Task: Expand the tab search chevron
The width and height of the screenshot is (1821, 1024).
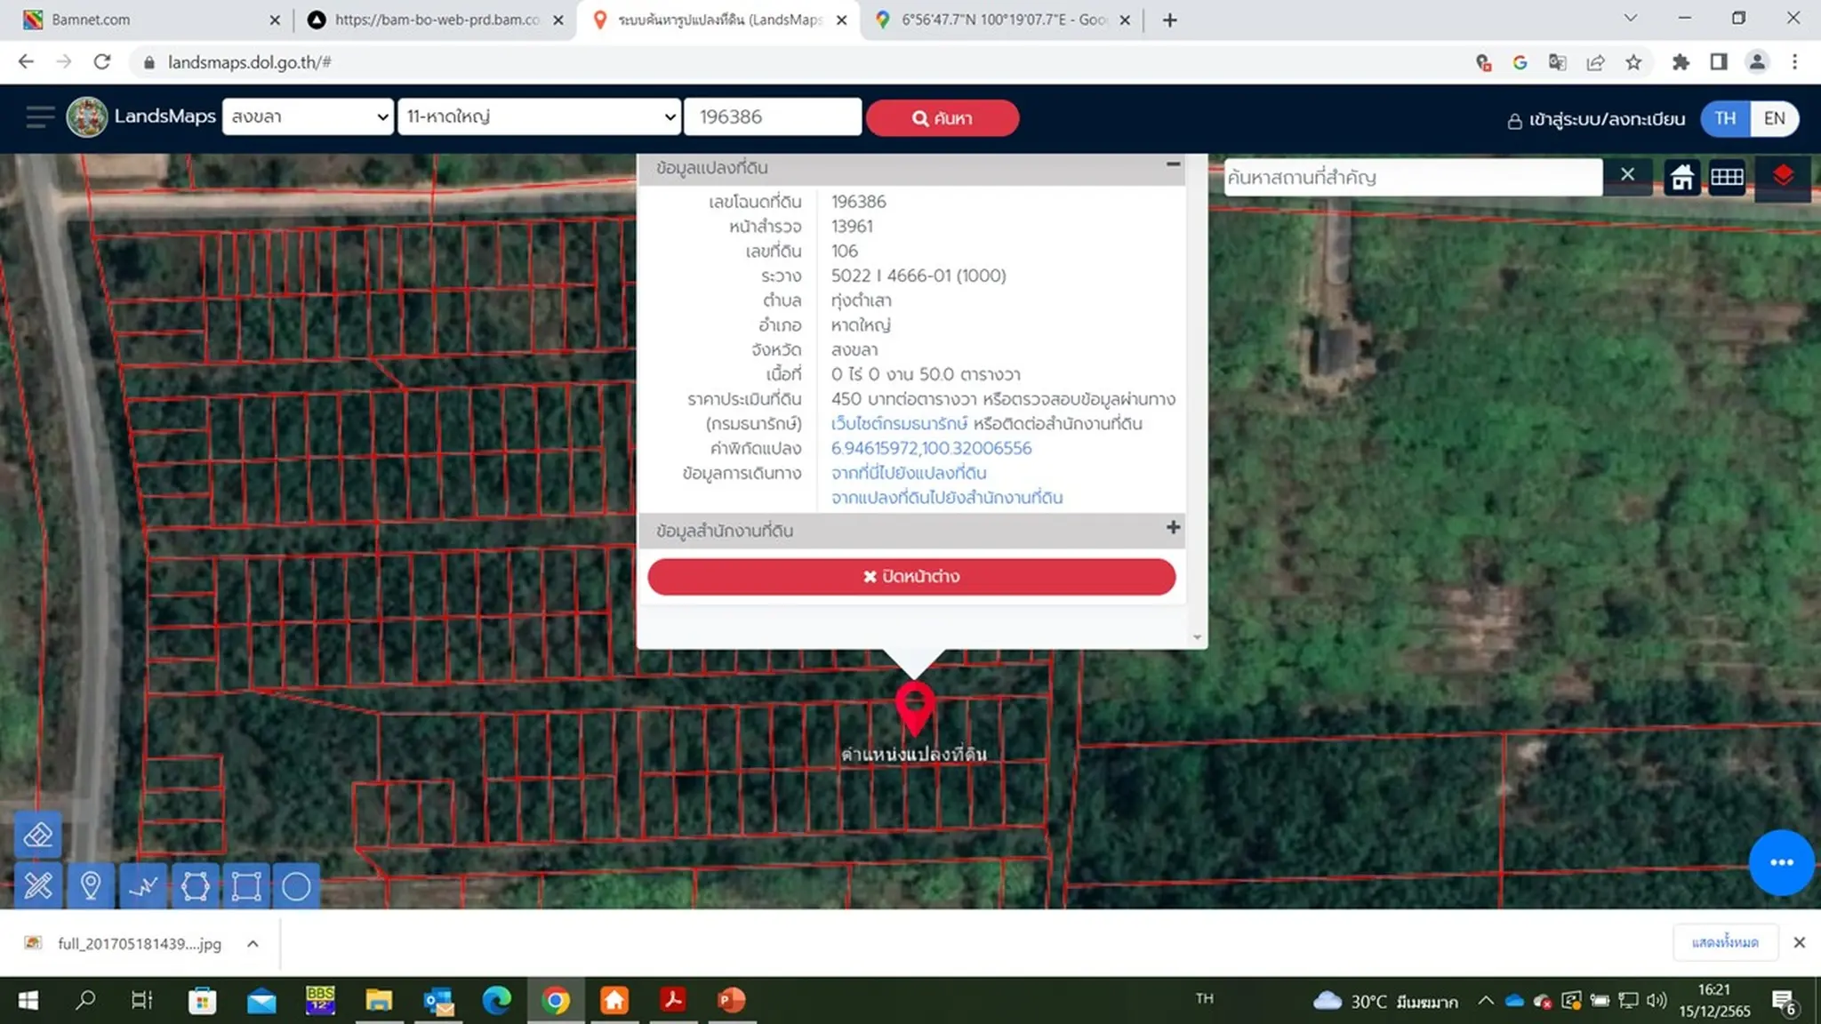Action: pyautogui.click(x=1630, y=18)
